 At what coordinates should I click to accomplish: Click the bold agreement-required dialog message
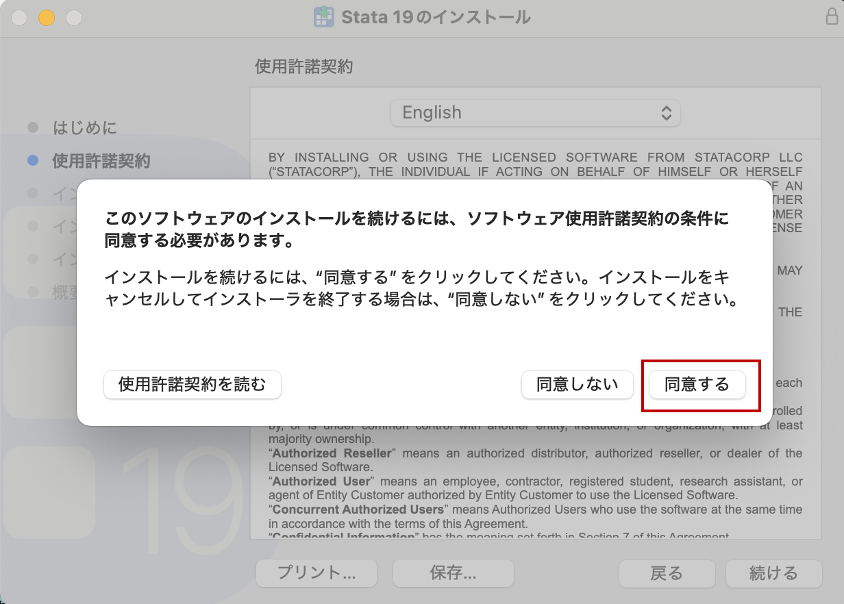pos(417,229)
